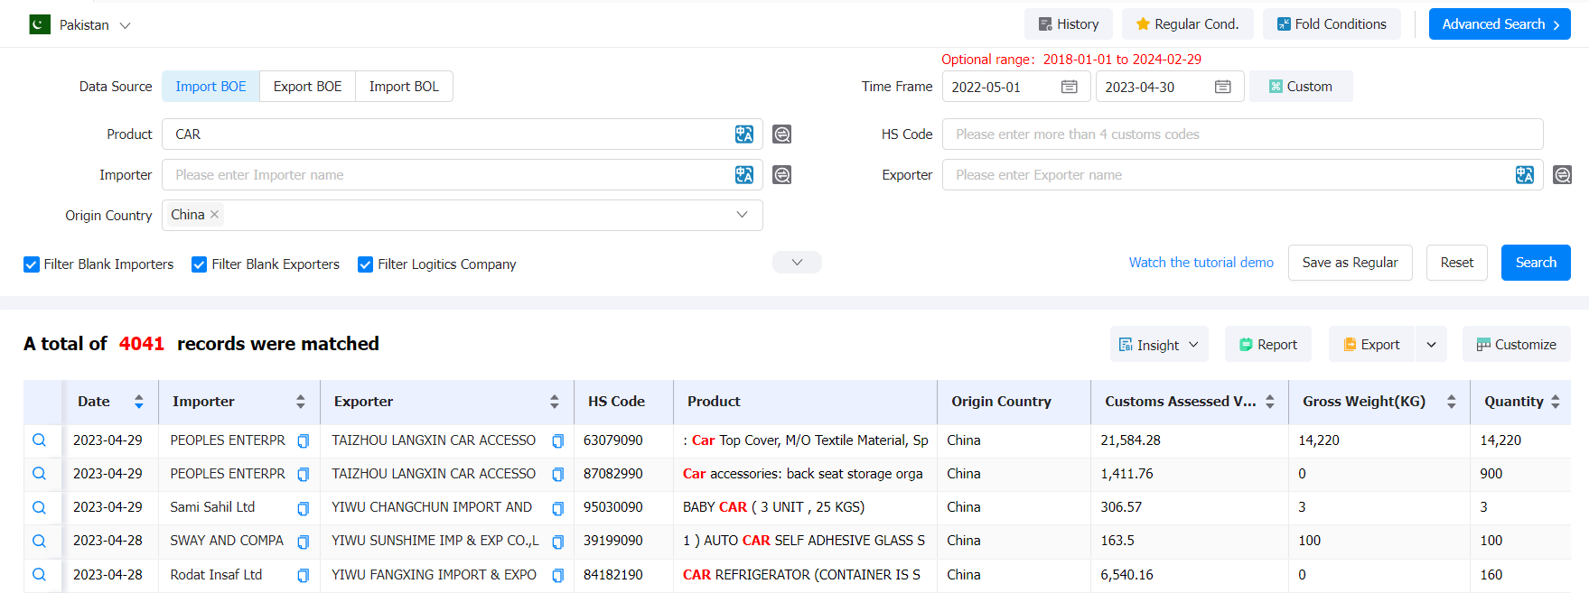Uncheck Filter Blank Importers

(x=32, y=264)
